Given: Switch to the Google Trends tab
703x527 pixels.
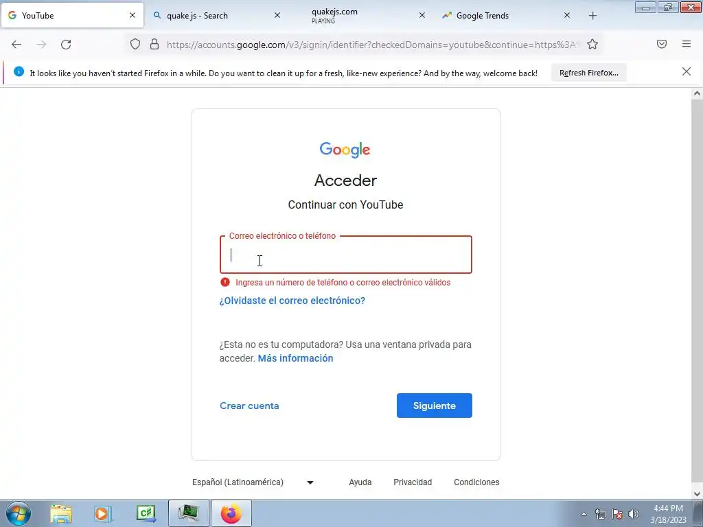Looking at the screenshot, I should [x=507, y=16].
